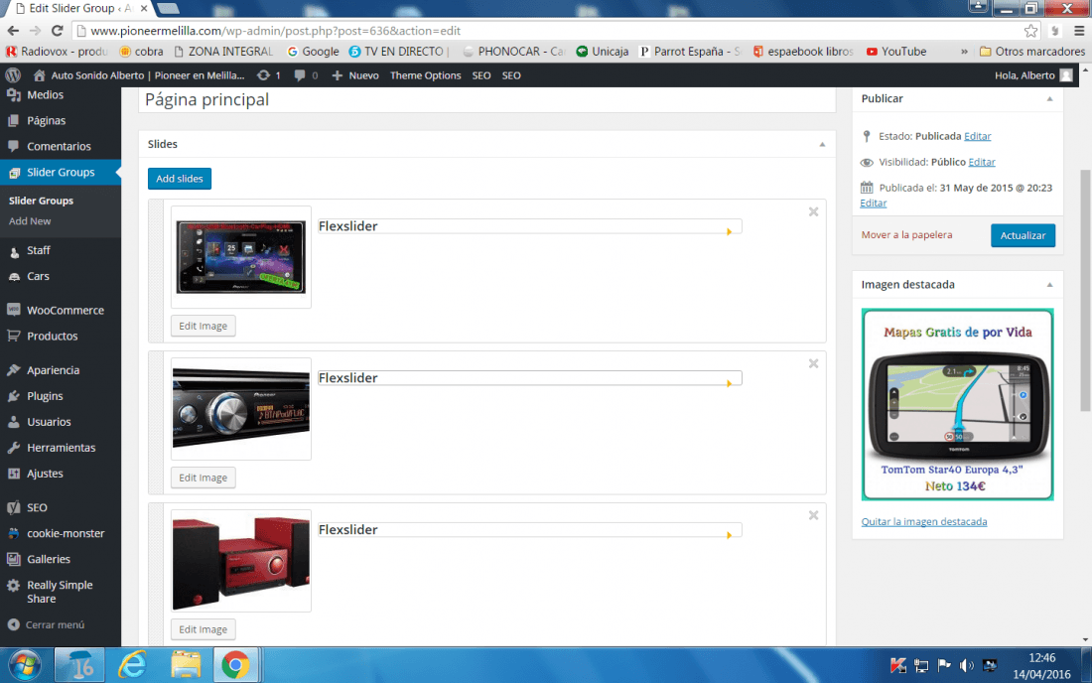1092x683 pixels.
Task: Open File Explorer from the taskbar
Action: (x=186, y=665)
